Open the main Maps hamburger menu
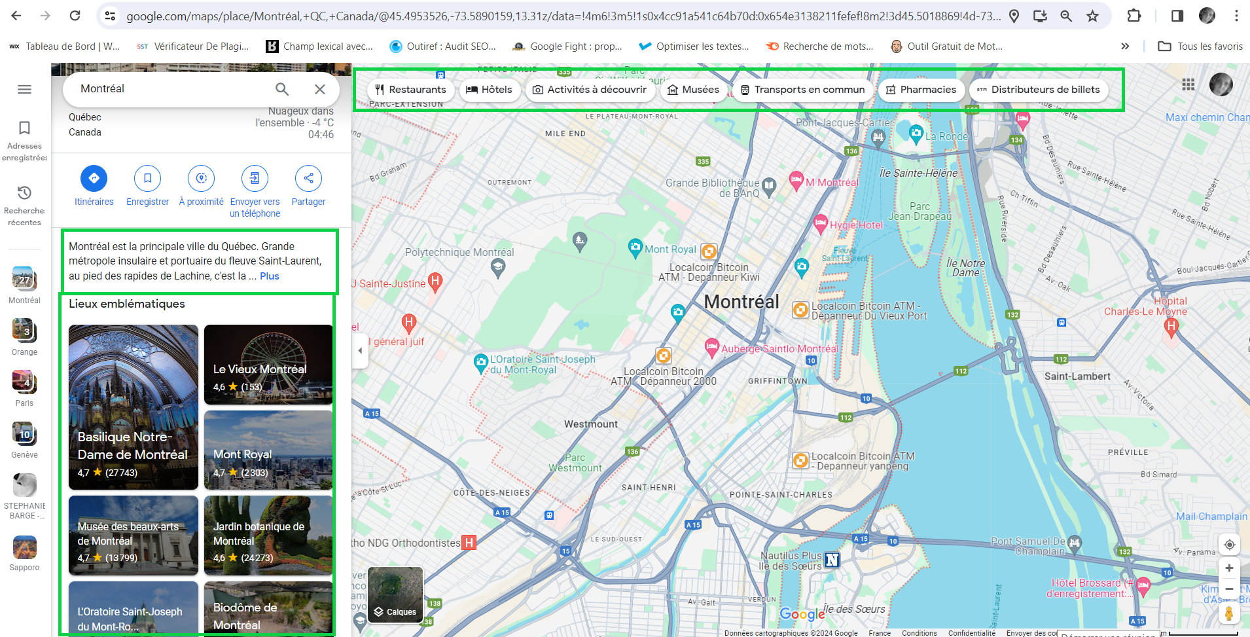 [x=24, y=89]
